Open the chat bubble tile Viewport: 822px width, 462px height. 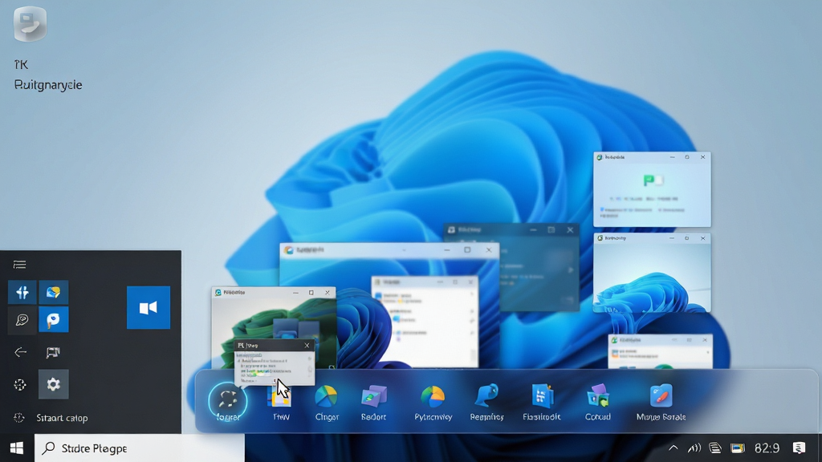pyautogui.click(x=22, y=319)
